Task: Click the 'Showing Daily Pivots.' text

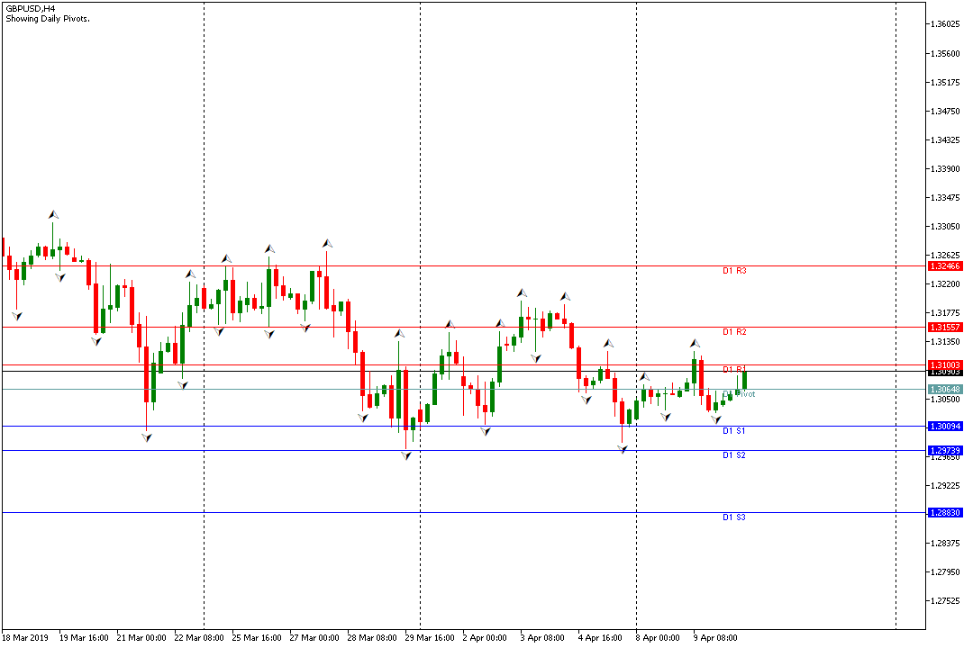Action: click(47, 19)
